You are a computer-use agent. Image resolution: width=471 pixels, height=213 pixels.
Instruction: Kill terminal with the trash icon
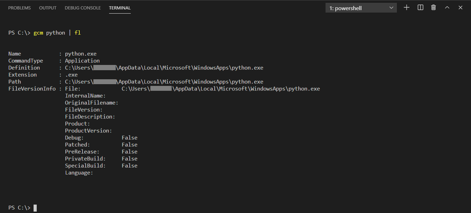pos(433,7)
